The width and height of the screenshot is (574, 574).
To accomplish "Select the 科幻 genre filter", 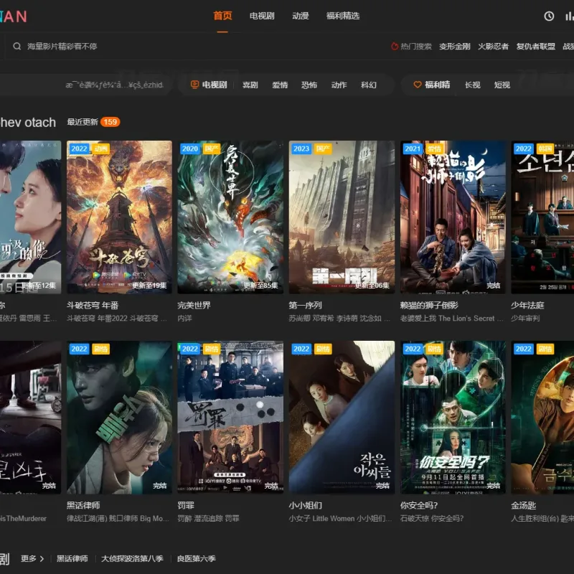I will click(x=369, y=85).
